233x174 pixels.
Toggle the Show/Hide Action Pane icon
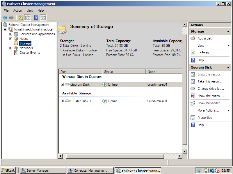click(x=43, y=17)
